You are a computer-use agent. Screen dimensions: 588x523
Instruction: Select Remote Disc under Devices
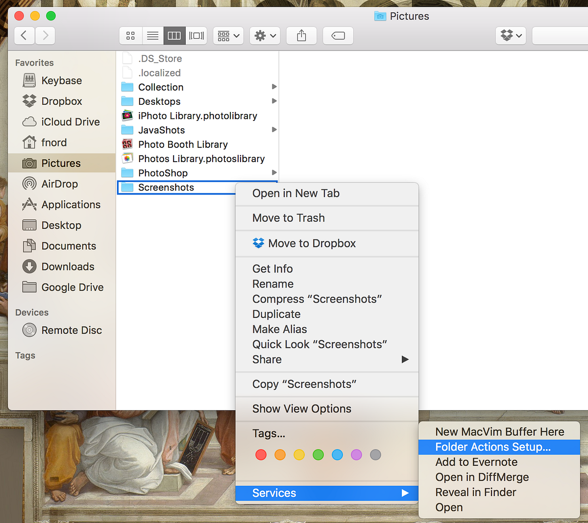coord(69,330)
